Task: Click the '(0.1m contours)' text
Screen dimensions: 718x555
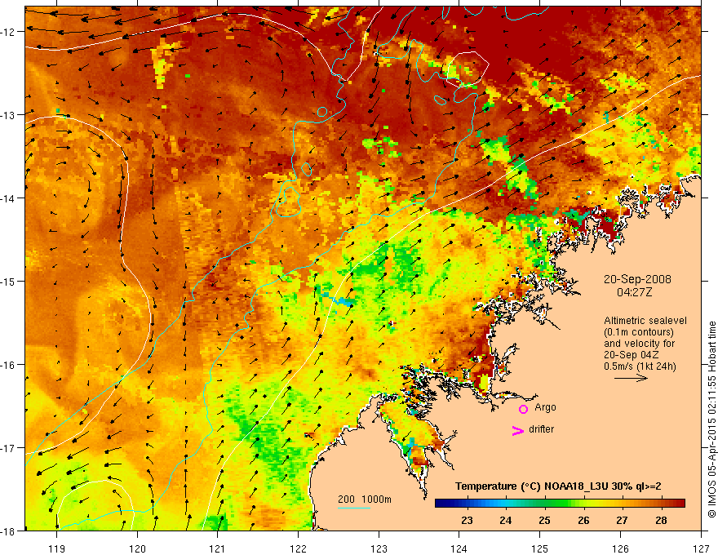Action: point(639,332)
